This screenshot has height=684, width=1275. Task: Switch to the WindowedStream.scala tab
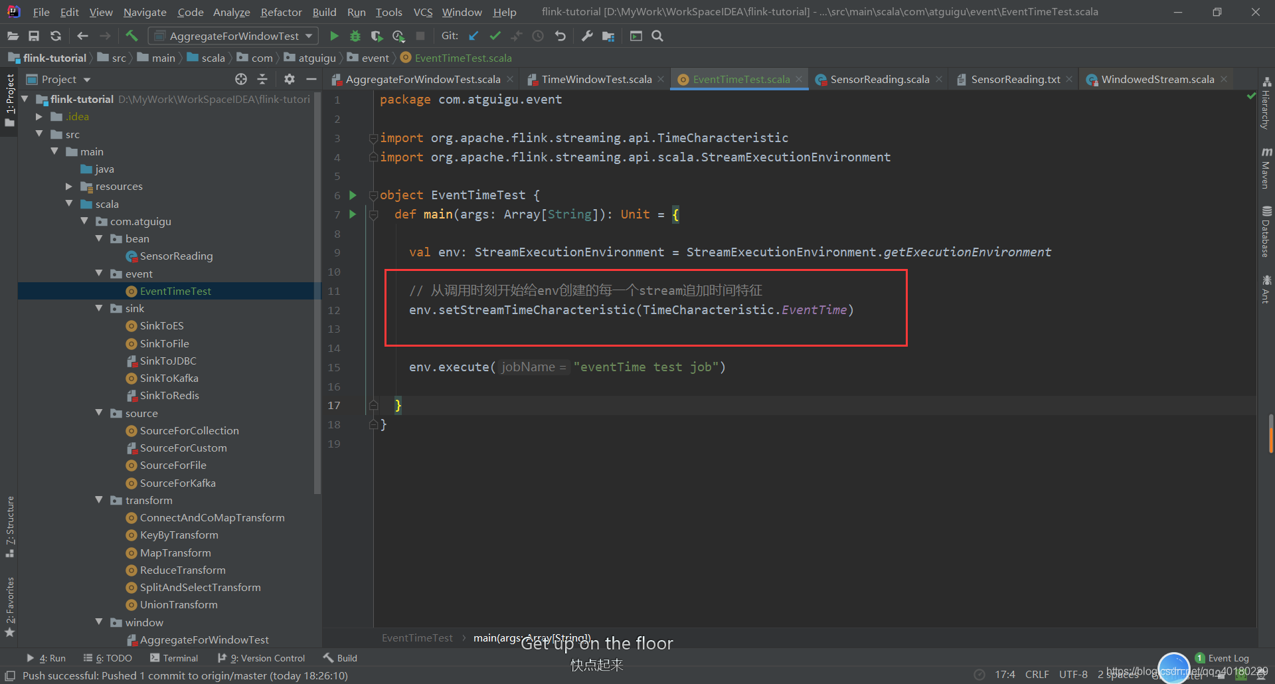pos(1157,79)
